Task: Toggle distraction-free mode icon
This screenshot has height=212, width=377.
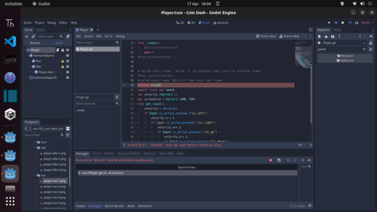Action: tap(310, 30)
